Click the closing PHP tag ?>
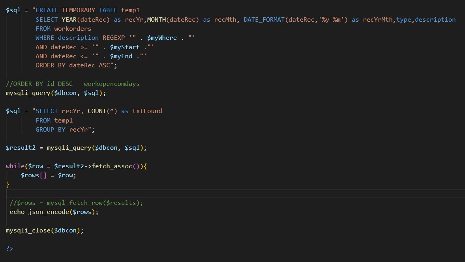Screen dimensions: 465x262 (9, 249)
